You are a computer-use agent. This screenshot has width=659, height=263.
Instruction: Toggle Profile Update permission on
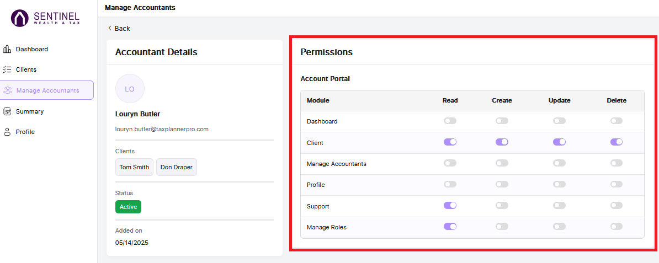click(x=560, y=184)
